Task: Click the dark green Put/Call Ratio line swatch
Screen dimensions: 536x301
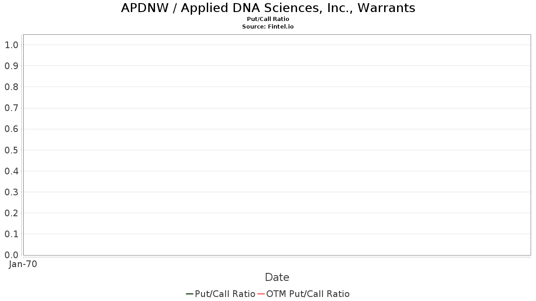Action: (189, 294)
